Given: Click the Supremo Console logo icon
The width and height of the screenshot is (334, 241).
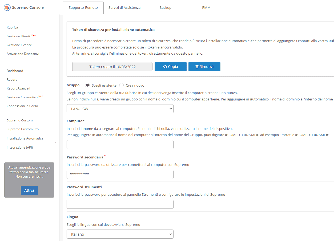Looking at the screenshot, I should point(7,7).
